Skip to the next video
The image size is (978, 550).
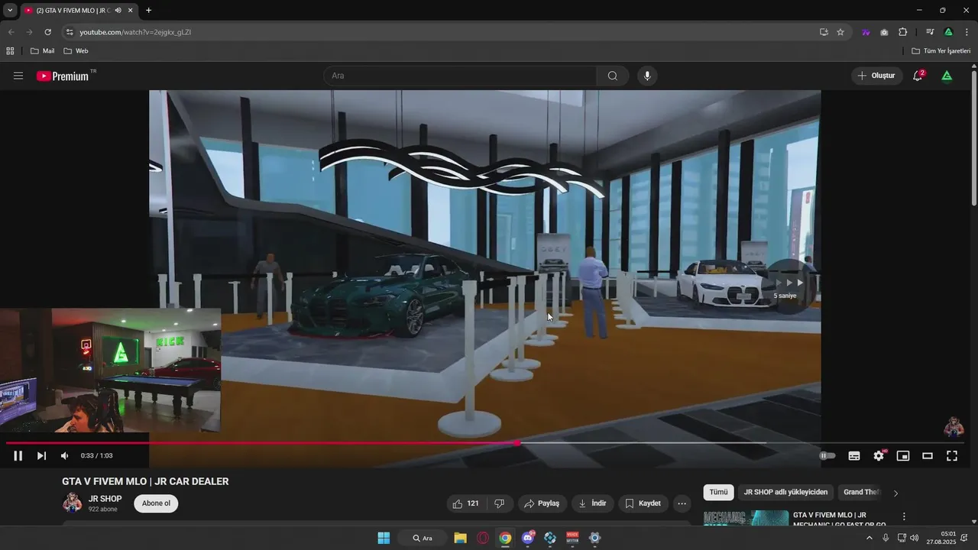(x=41, y=455)
